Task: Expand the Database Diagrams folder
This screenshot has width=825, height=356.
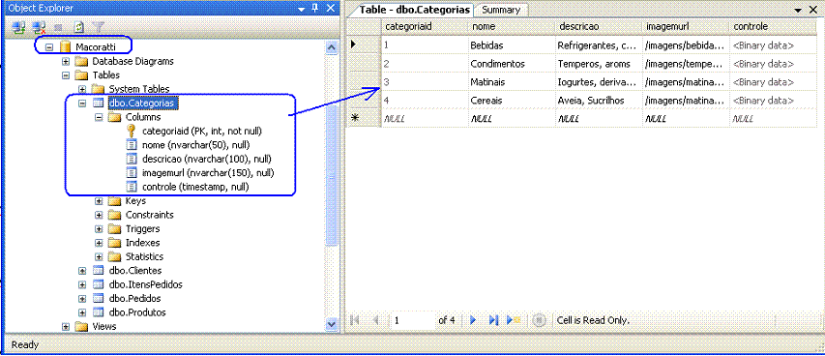Action: [66, 61]
